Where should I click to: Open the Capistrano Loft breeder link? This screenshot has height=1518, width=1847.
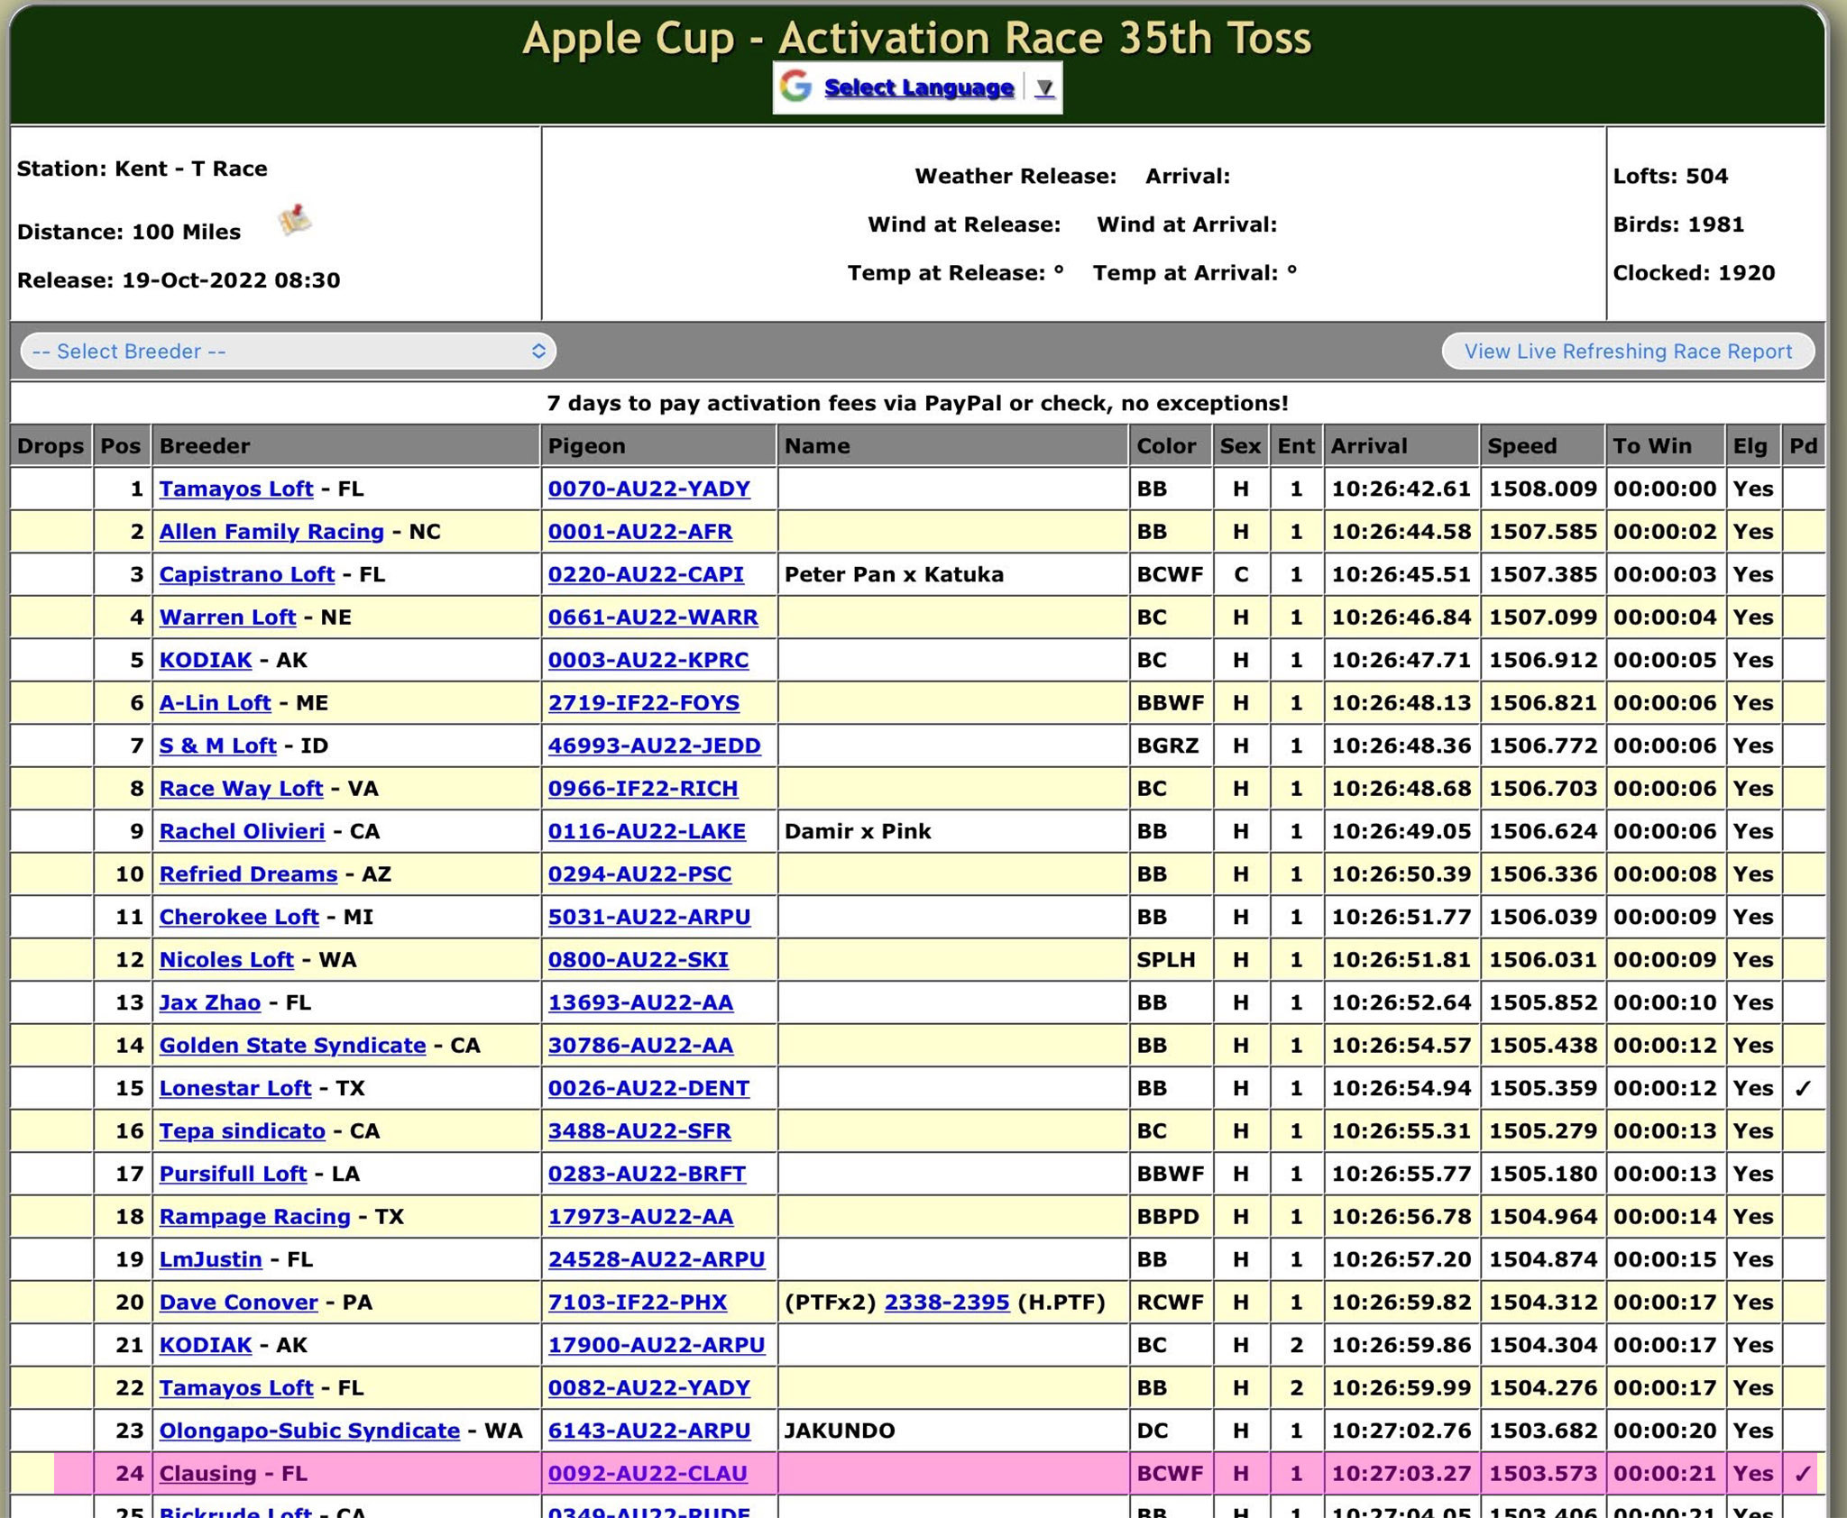[247, 574]
